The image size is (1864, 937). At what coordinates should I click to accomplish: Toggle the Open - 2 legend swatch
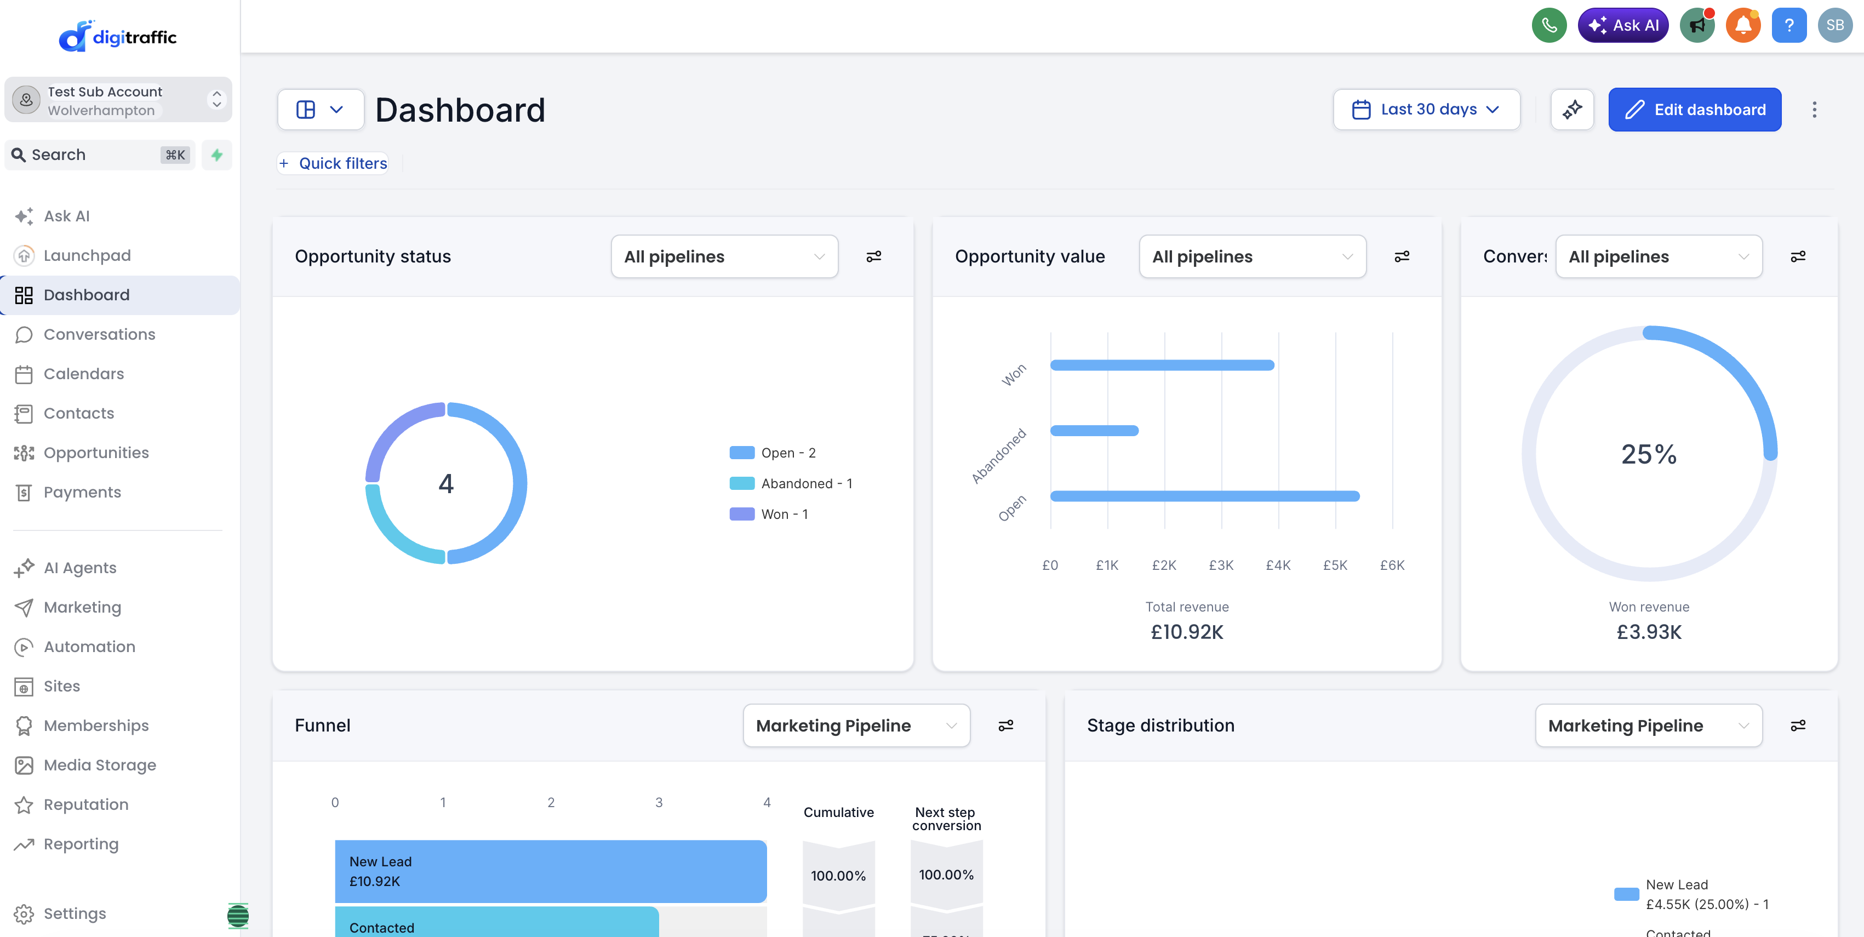click(742, 453)
